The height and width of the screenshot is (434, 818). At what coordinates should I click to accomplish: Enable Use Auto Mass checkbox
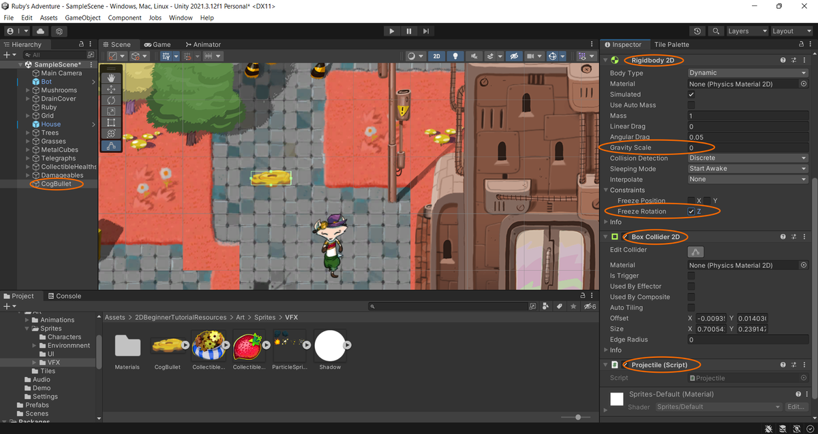point(691,105)
